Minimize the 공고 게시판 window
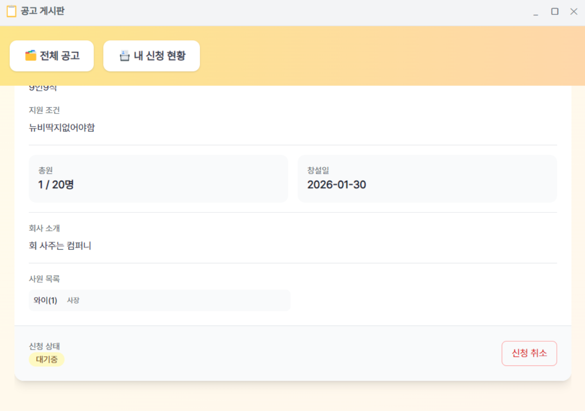 click(535, 12)
